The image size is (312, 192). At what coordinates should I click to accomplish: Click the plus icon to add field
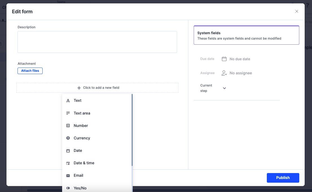coord(79,88)
